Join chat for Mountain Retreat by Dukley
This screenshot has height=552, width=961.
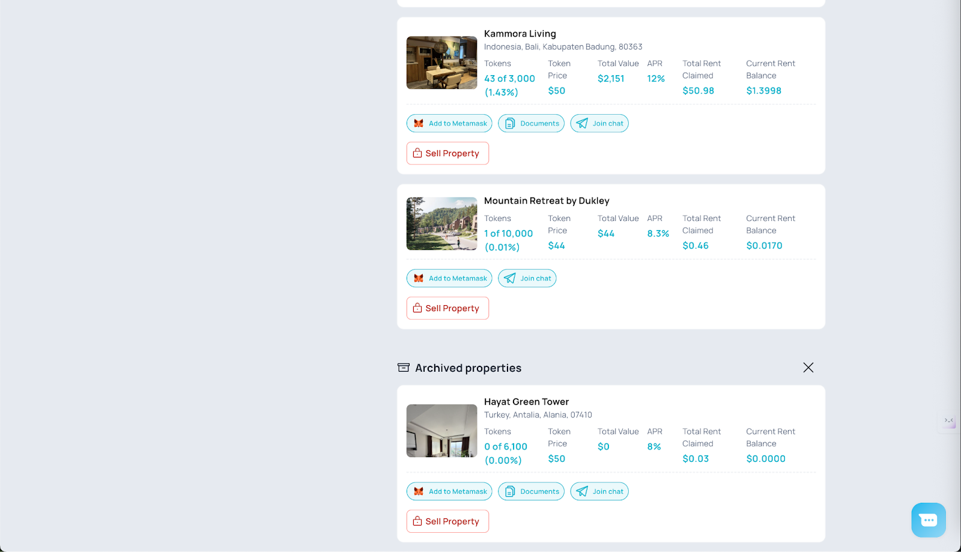click(527, 278)
